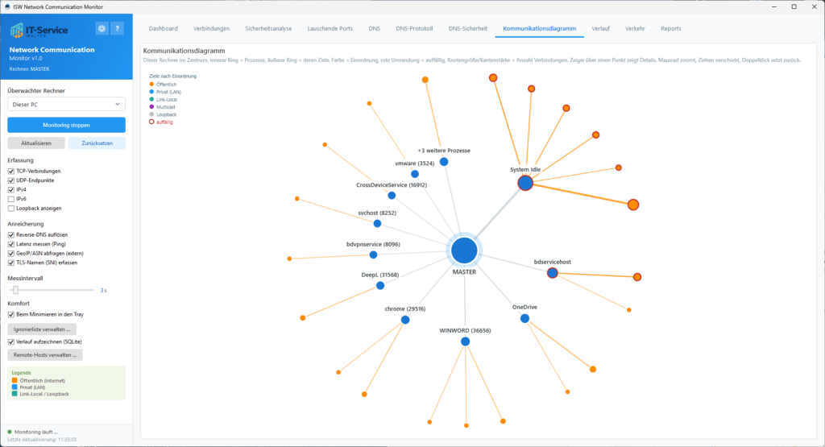Viewport: 825px width, 447px height.
Task: Click the Link-Local legend dot
Action: [x=151, y=99]
